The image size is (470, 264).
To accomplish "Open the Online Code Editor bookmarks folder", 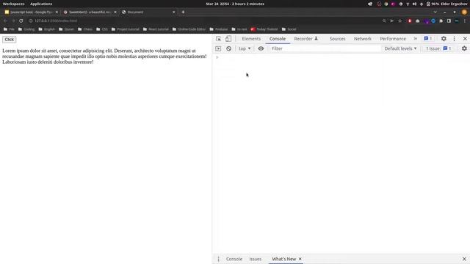I will (x=189, y=29).
